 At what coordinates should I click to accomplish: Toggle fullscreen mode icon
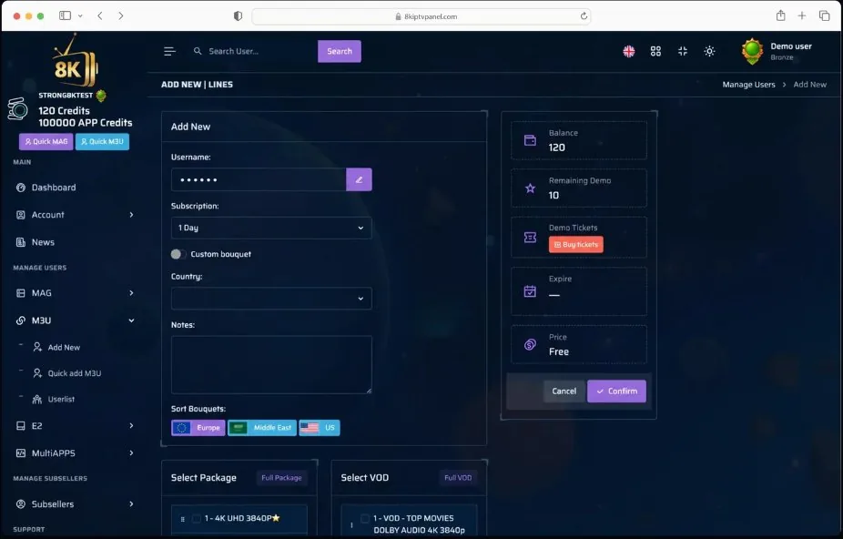click(682, 51)
